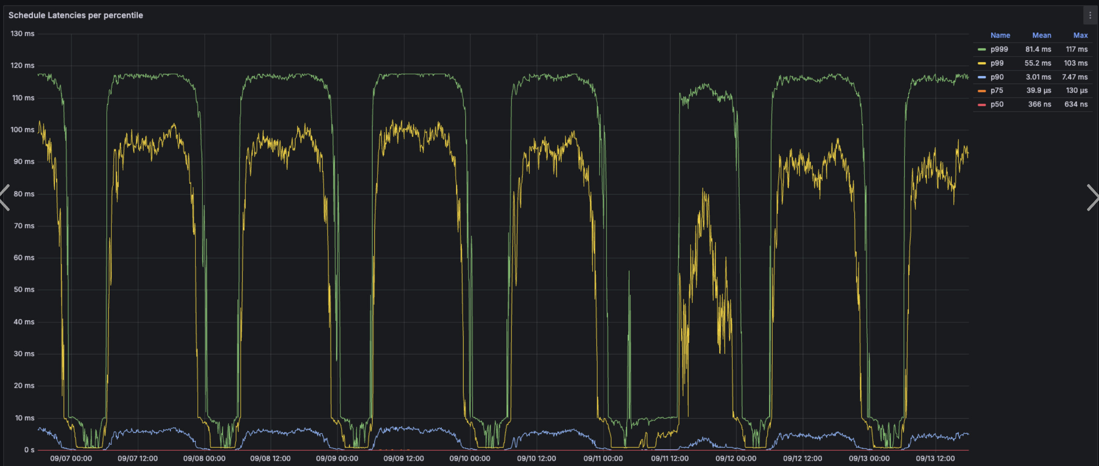The width and height of the screenshot is (1099, 466).
Task: Click the p50 max value 634 ns
Action: click(1076, 104)
